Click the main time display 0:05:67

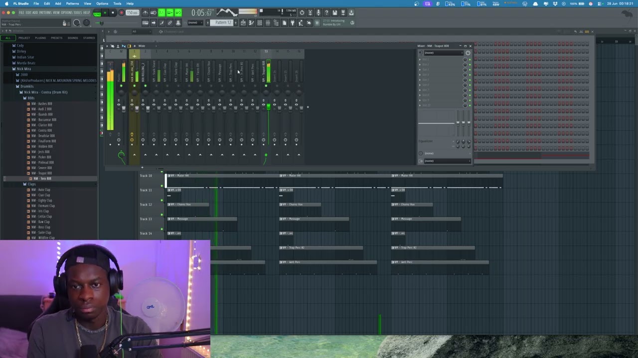tap(202, 13)
